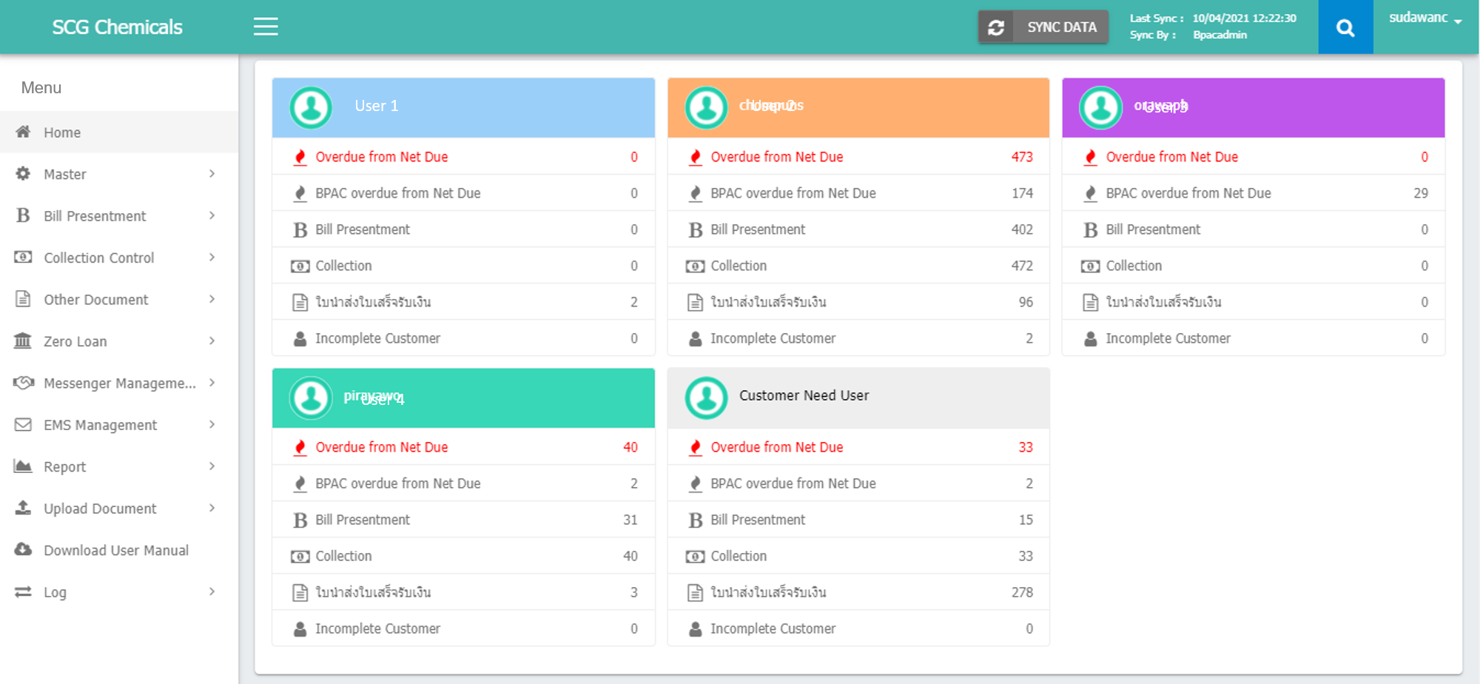Expand the Bill Presentment submenu chevron

coord(212,215)
